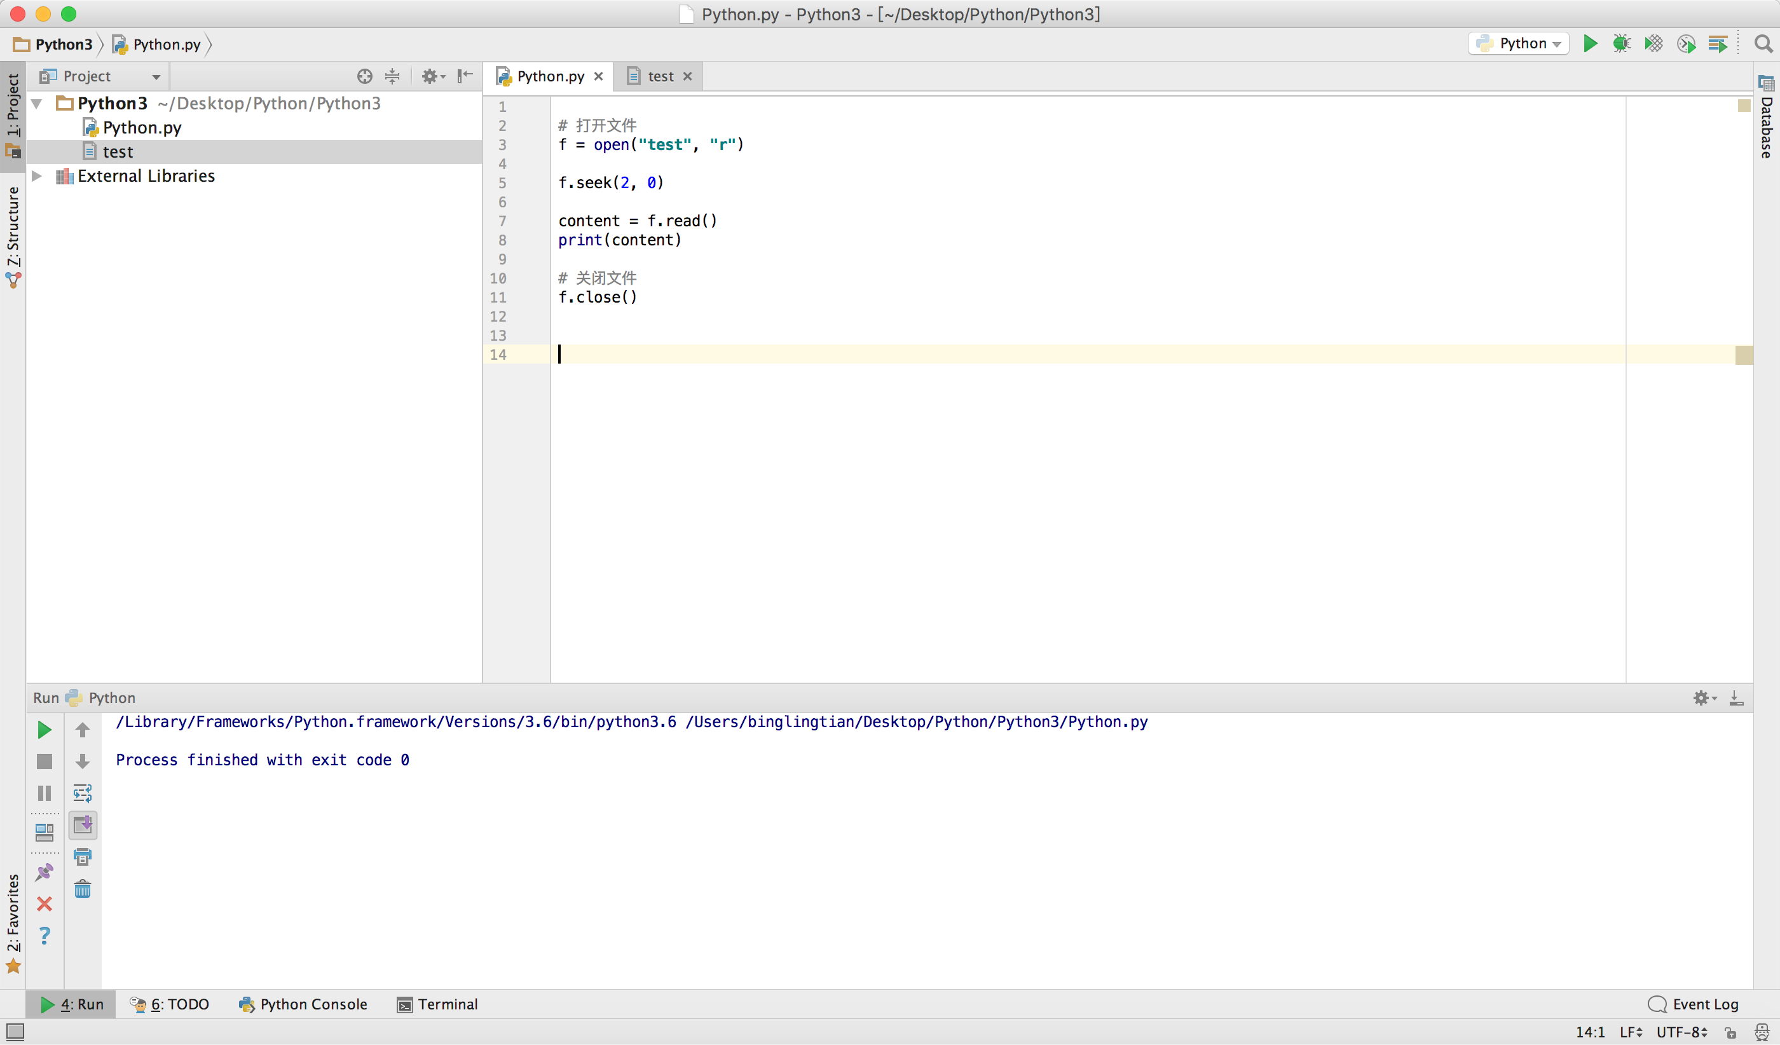The width and height of the screenshot is (1780, 1045).
Task: Start debugging with the bug icon
Action: [x=1622, y=44]
